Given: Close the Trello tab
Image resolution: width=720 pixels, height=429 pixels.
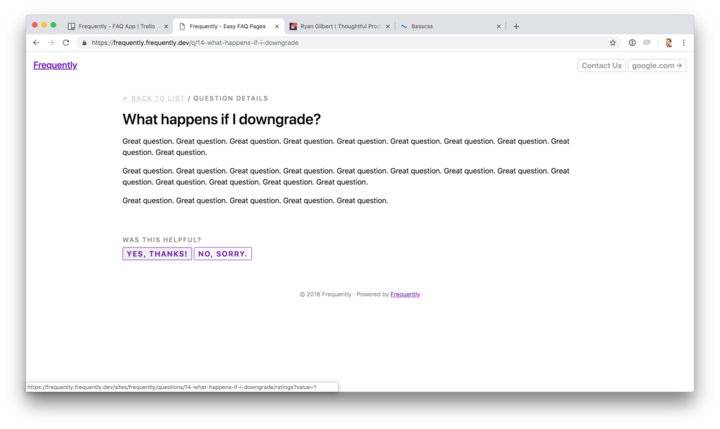Looking at the screenshot, I should (166, 27).
